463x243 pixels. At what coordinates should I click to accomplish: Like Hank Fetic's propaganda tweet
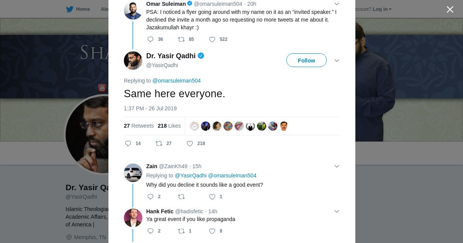click(x=212, y=231)
